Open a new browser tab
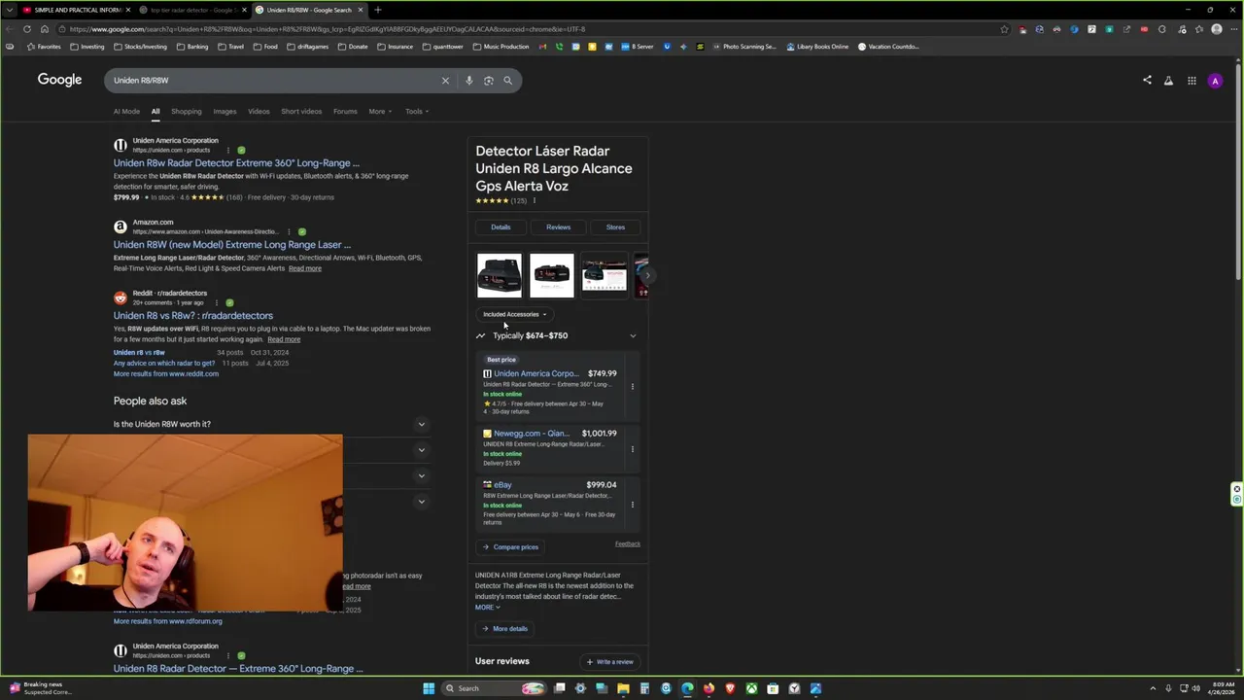Screen dimensions: 1244x700 tap(377, 10)
